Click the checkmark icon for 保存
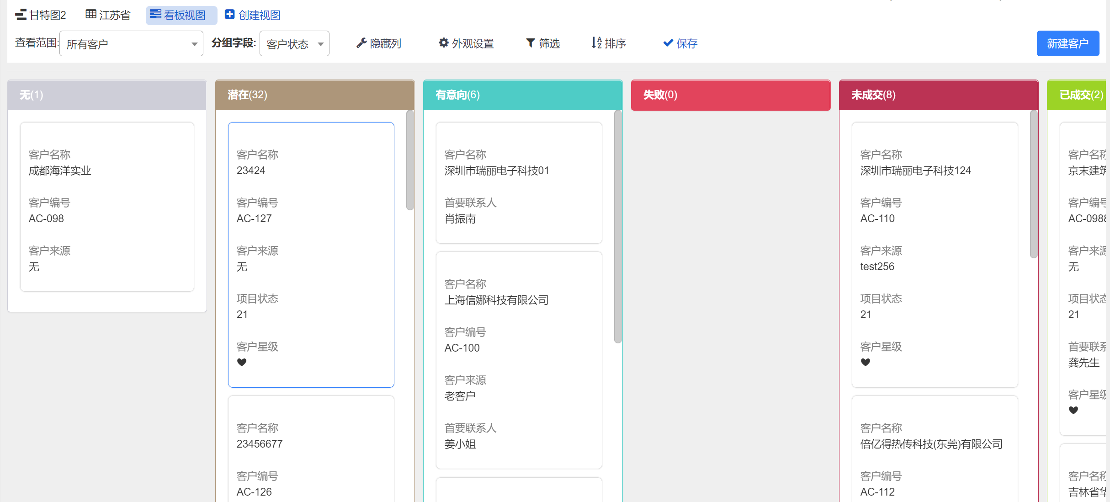The height and width of the screenshot is (502, 1110). coord(668,43)
